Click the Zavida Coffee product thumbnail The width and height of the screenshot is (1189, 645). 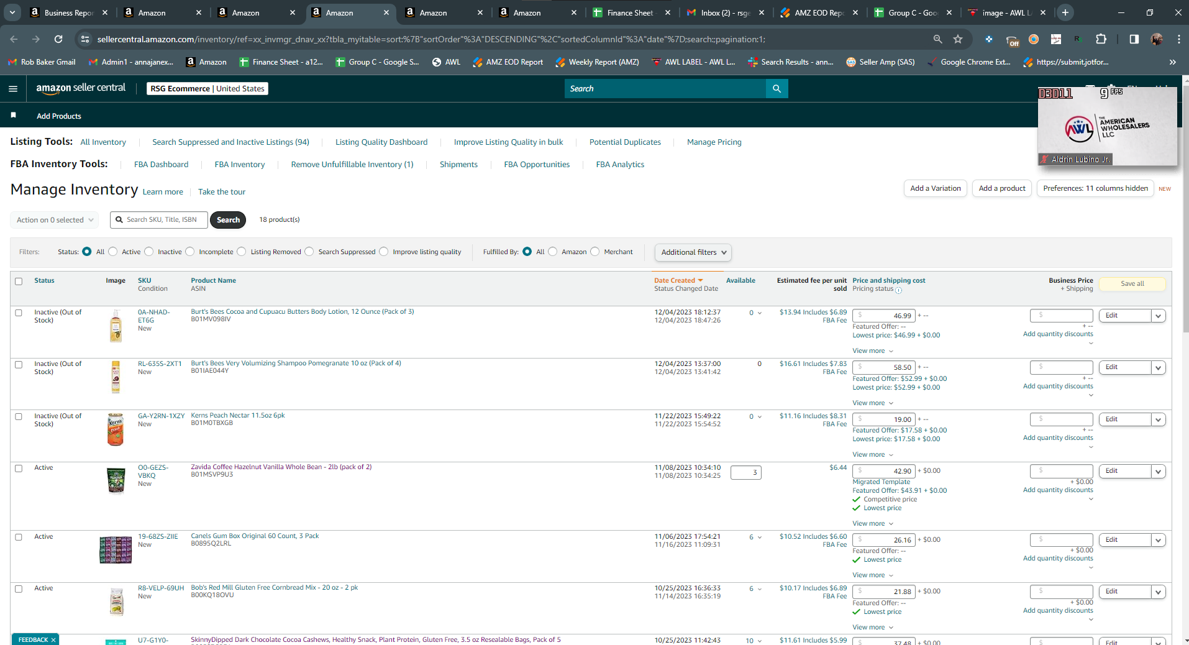coord(116,480)
